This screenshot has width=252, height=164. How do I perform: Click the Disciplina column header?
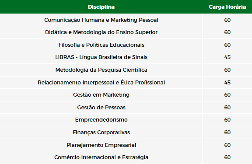101,7
